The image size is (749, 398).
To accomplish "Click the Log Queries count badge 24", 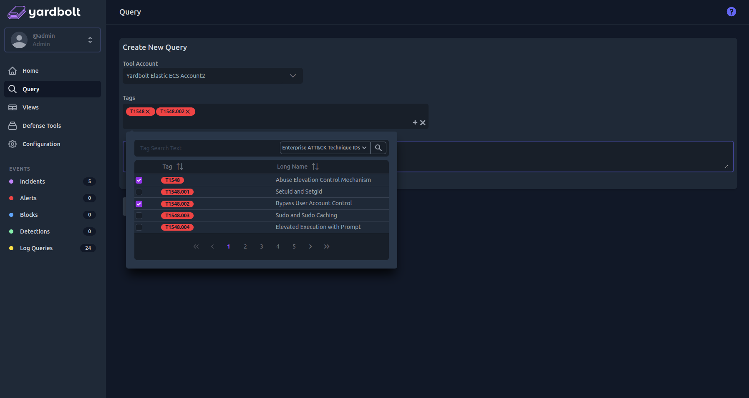I will (88, 248).
